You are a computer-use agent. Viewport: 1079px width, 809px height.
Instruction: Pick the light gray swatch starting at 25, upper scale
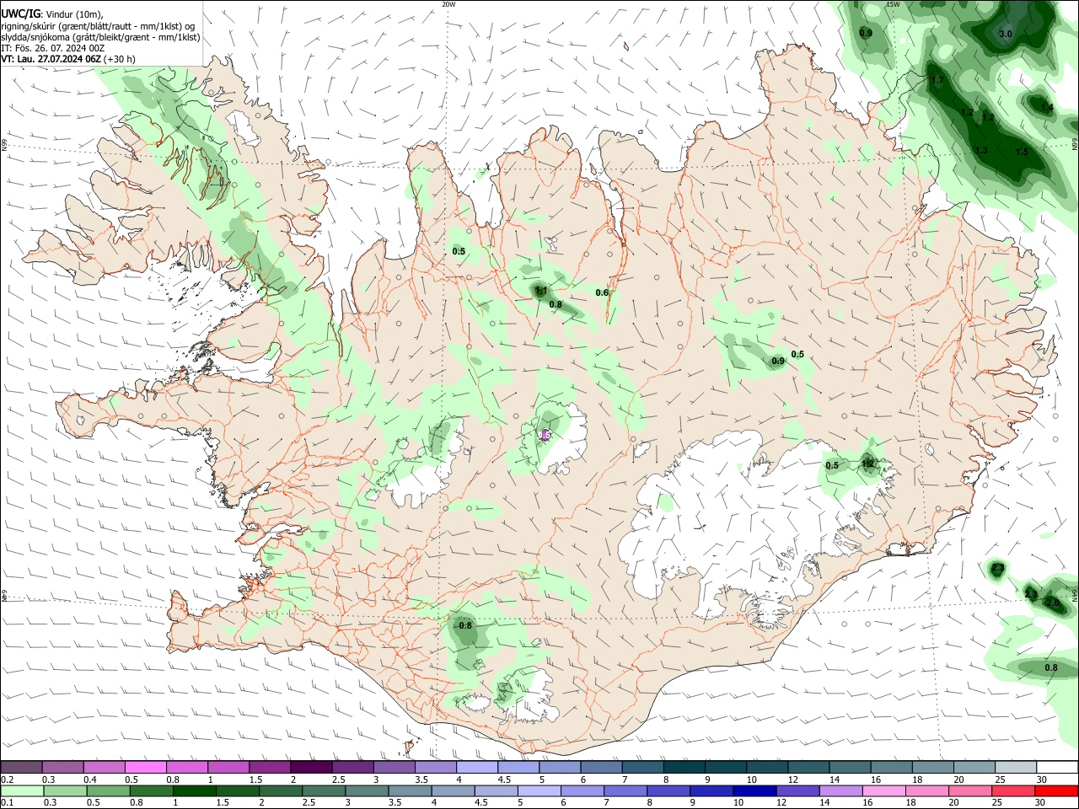(x=1017, y=768)
